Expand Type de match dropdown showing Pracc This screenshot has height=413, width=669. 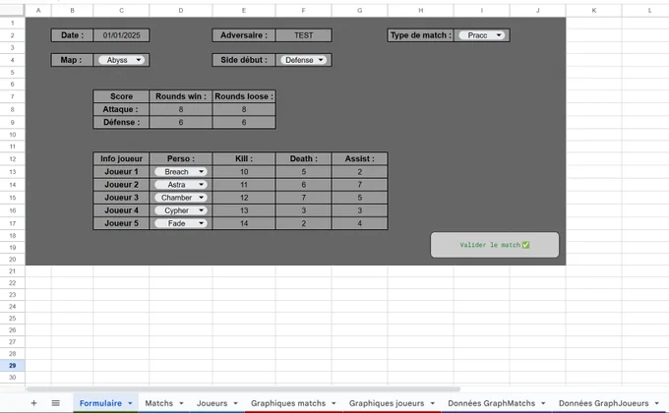coord(482,35)
